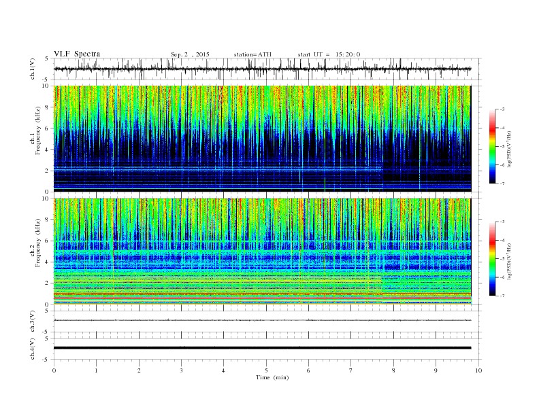The height and width of the screenshot is (416, 539).
Task: Click the ch.1 spectrogram colorbar
Action: [492, 147]
